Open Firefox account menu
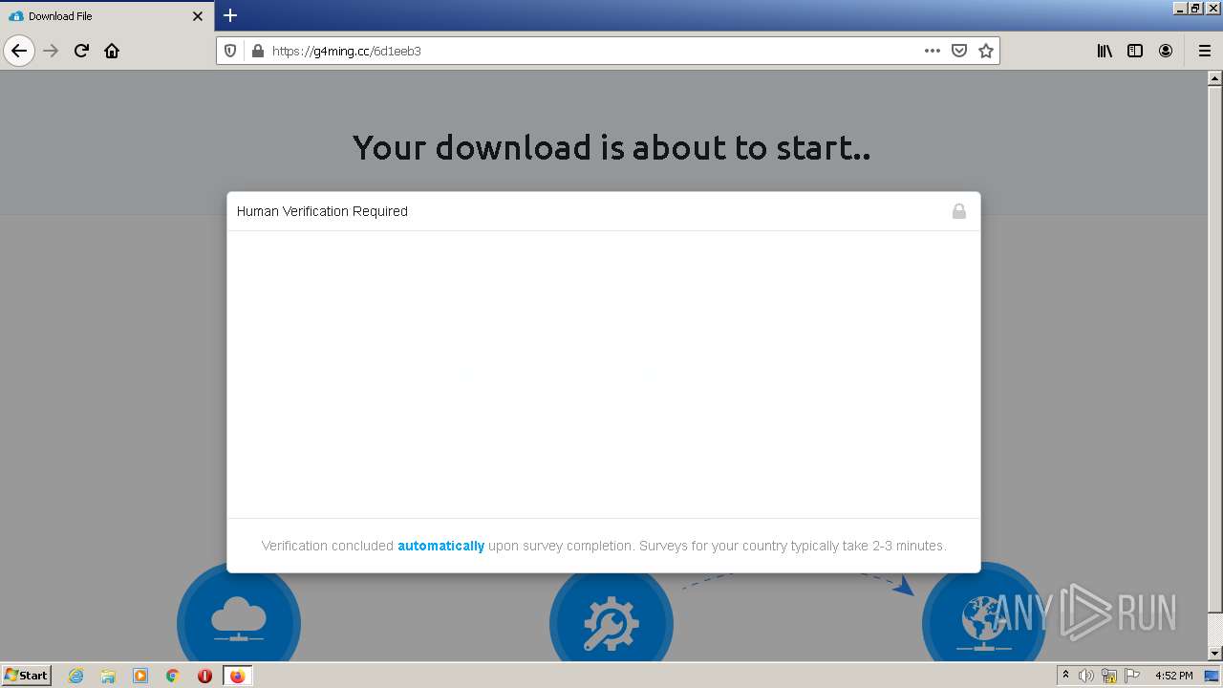 pyautogui.click(x=1166, y=51)
